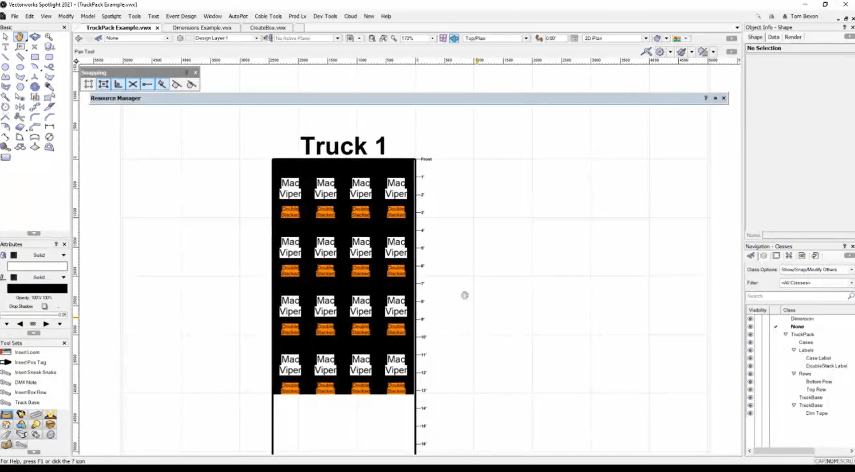Open the Design Layers tab in Navigation

click(764, 256)
